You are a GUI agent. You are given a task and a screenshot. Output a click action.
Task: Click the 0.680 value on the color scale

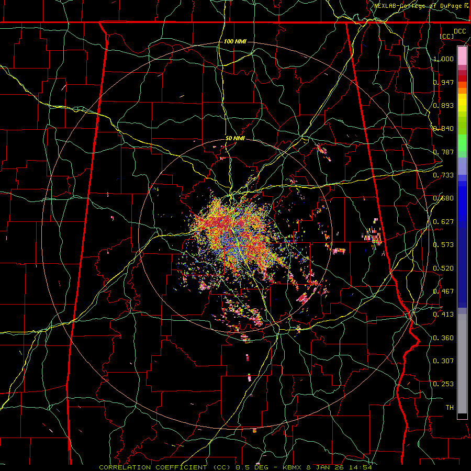pos(443,198)
